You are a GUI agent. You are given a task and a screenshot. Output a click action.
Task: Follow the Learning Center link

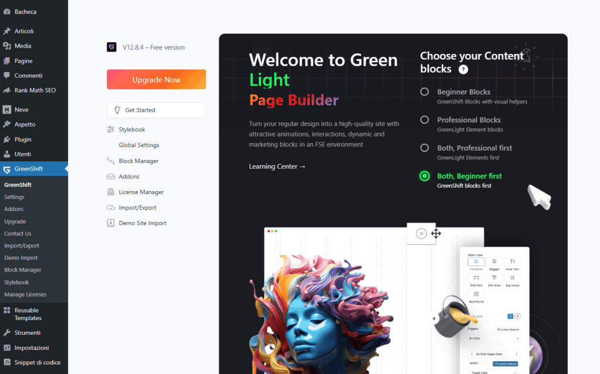click(x=277, y=166)
